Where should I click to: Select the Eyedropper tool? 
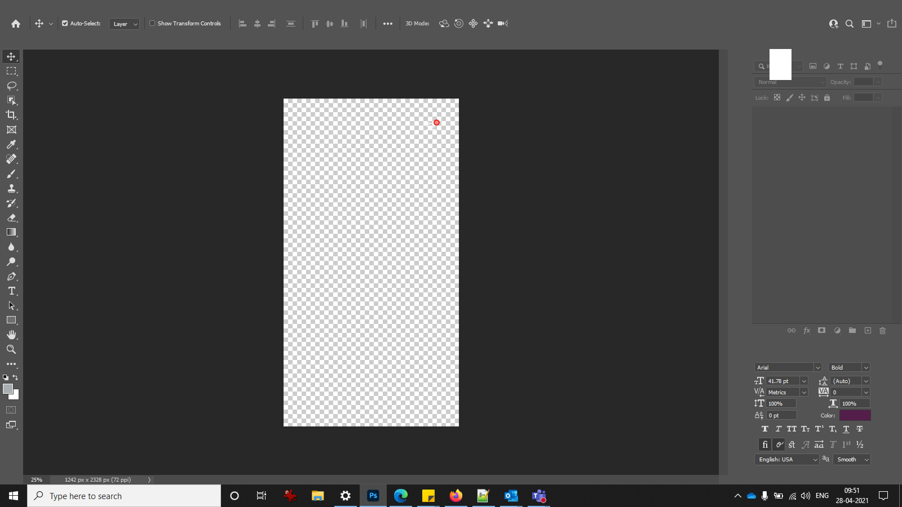tap(11, 144)
